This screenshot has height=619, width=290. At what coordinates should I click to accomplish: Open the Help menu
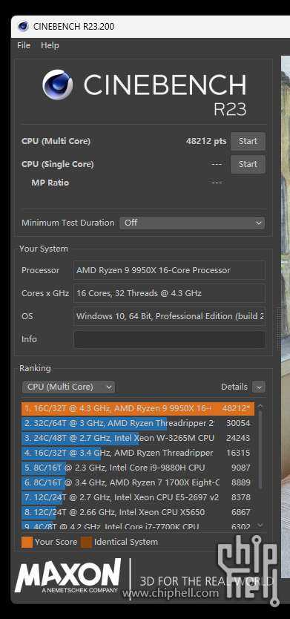(50, 45)
